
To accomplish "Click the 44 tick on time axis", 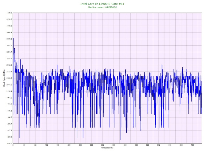I will click(x=24, y=145).
